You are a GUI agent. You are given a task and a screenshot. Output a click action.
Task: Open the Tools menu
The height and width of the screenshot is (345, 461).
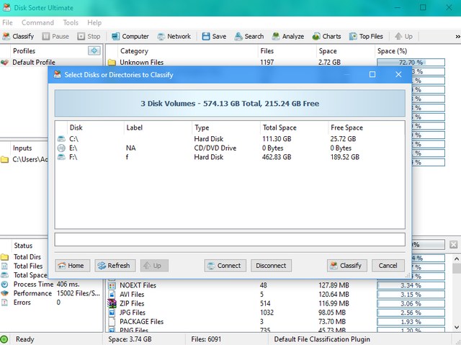coord(71,22)
